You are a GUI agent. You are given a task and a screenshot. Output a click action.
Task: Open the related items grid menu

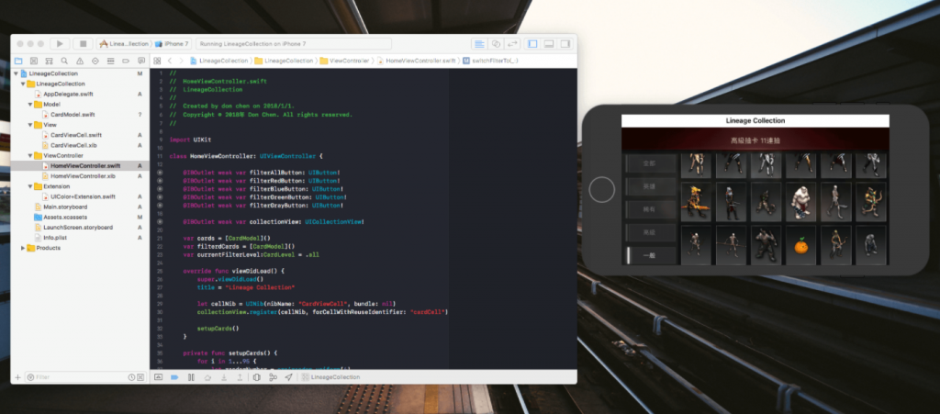tap(157, 62)
